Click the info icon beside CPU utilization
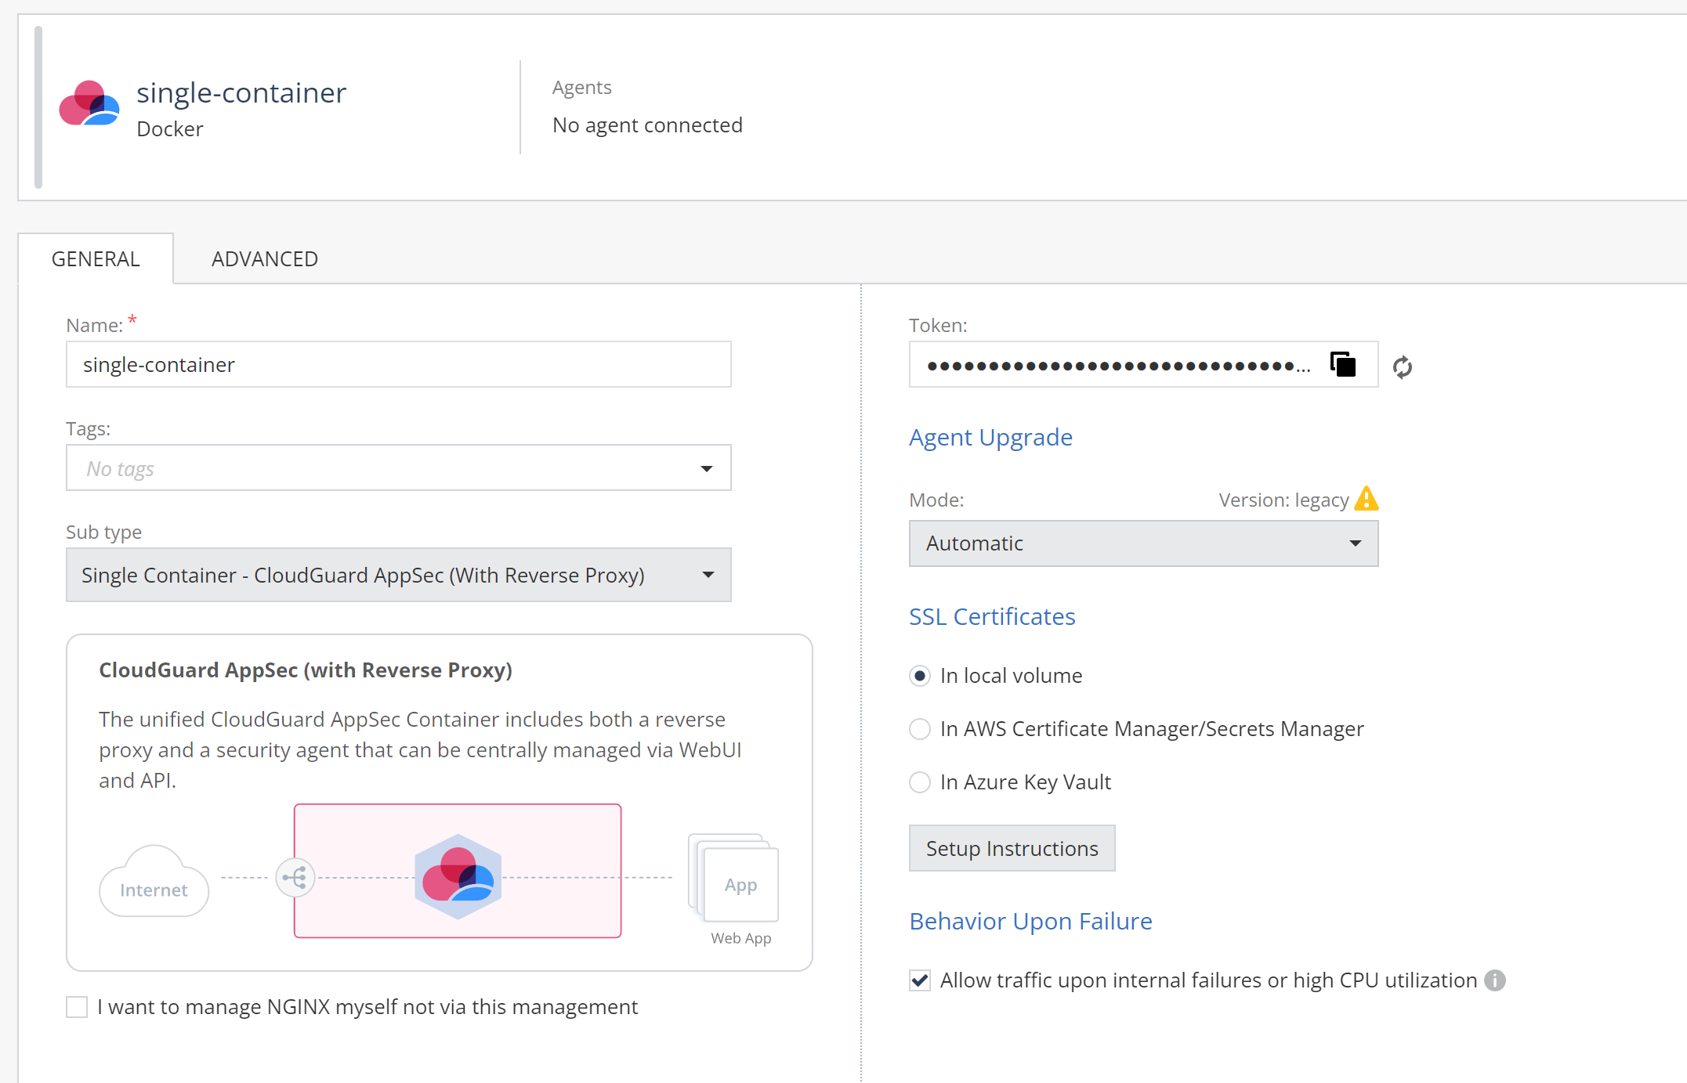Viewport: 1687px width, 1083px height. pos(1495,980)
